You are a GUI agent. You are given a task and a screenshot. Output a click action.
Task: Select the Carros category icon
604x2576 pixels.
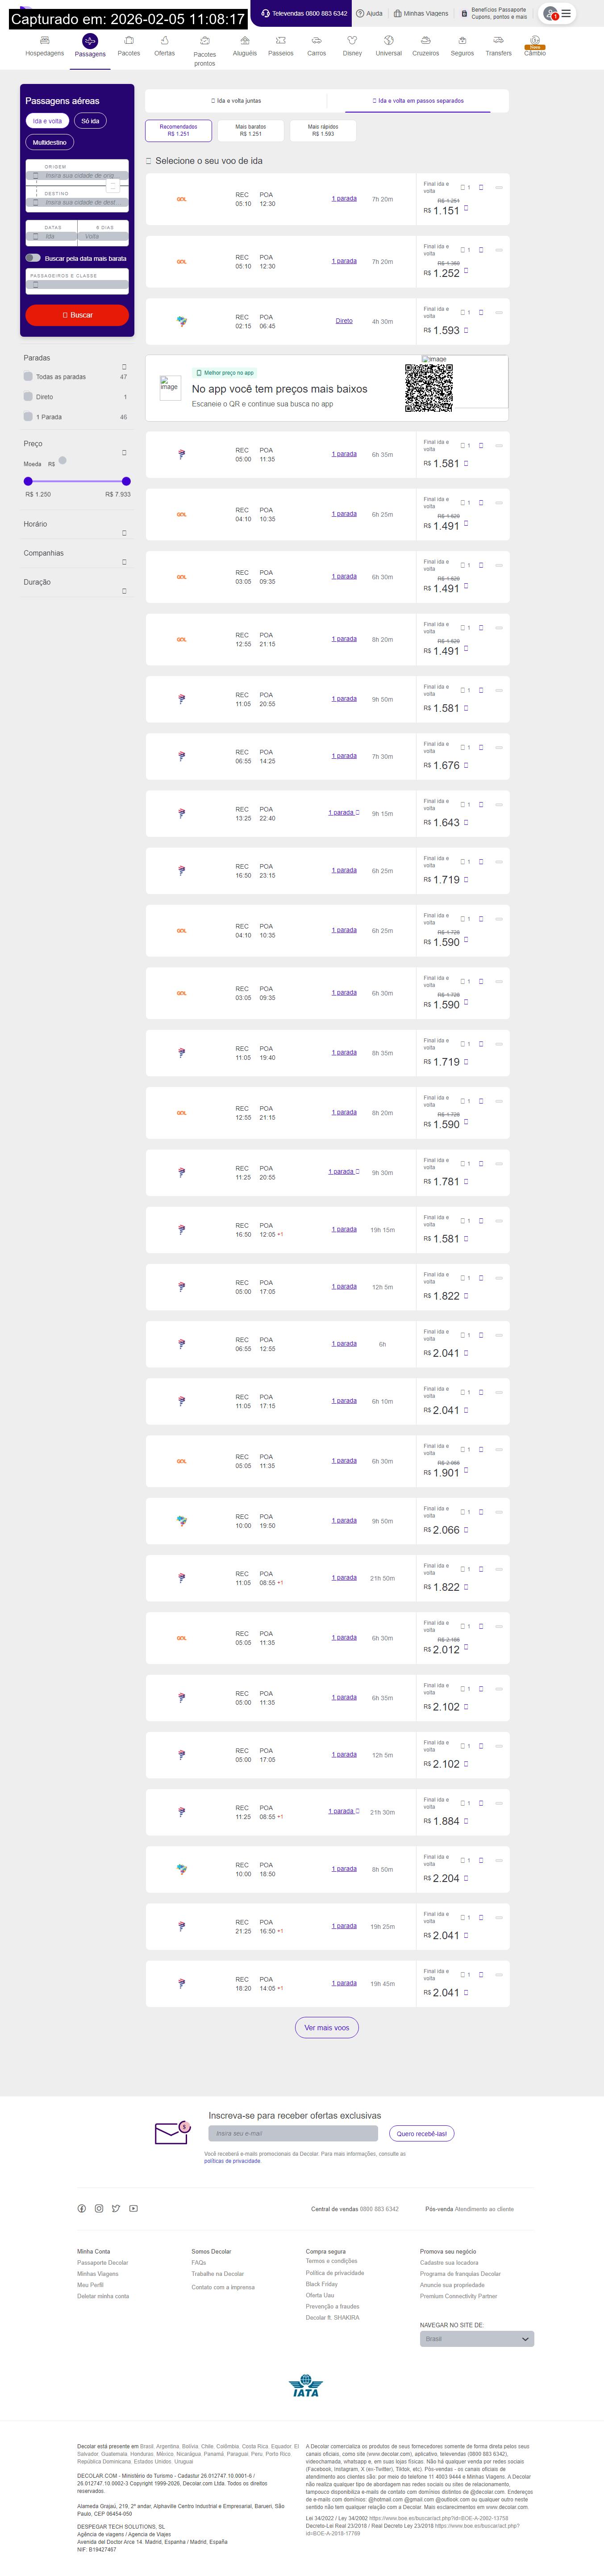(x=316, y=41)
